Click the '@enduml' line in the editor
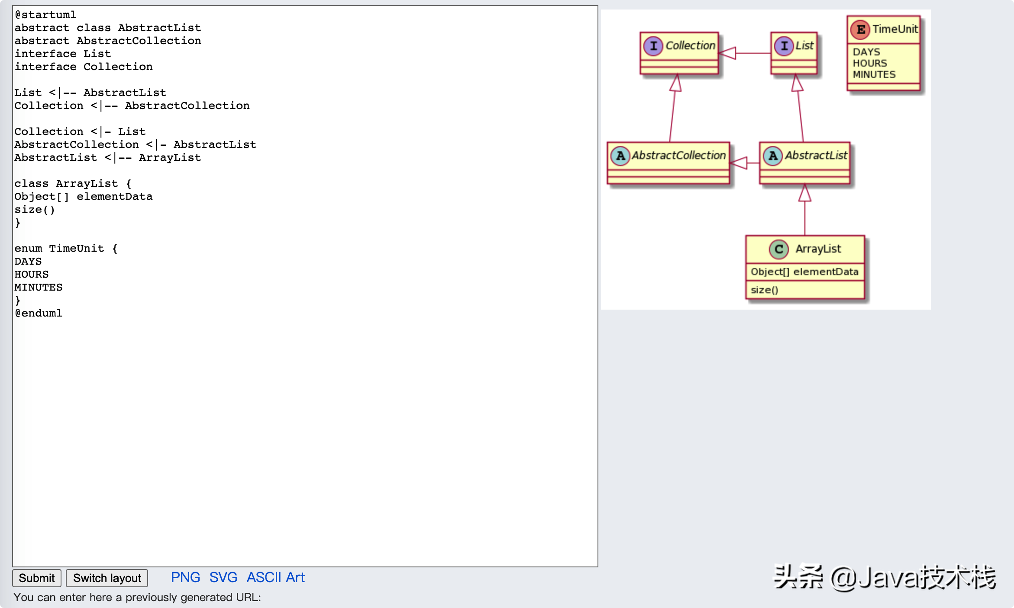Screen dimensions: 1014x608 coord(39,313)
